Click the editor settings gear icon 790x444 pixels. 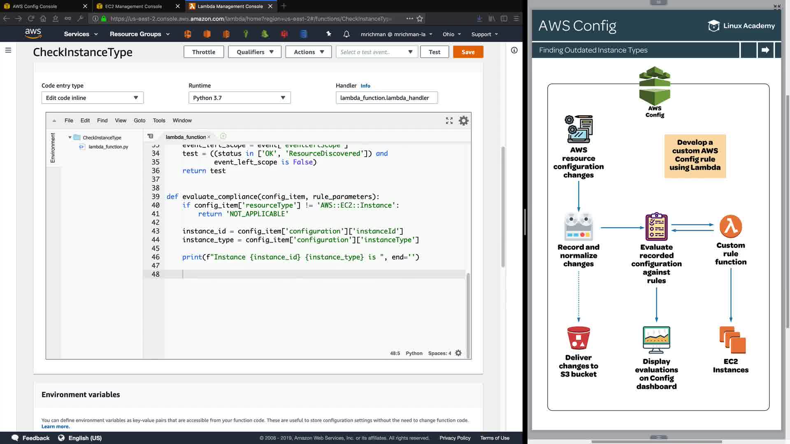(463, 120)
